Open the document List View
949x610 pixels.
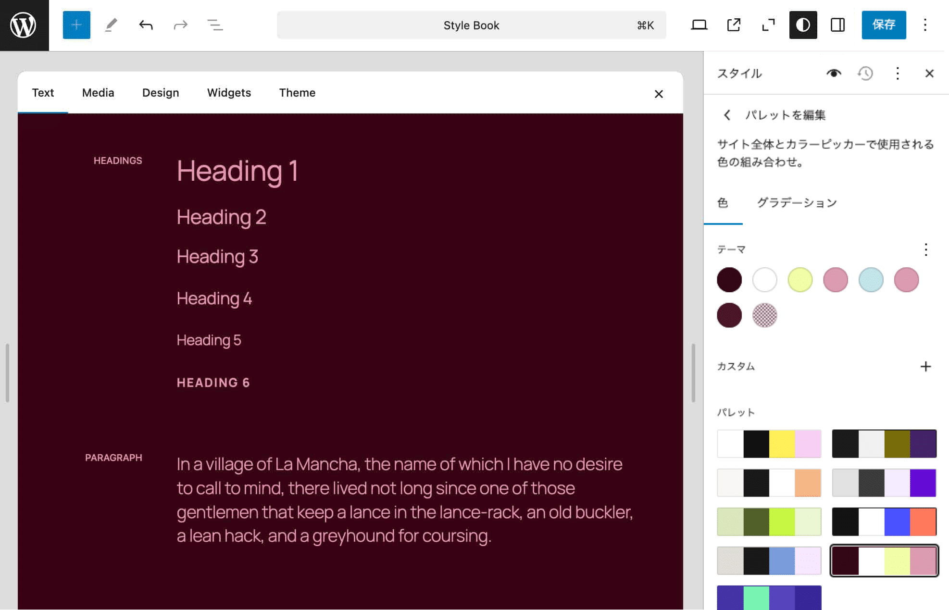click(215, 25)
